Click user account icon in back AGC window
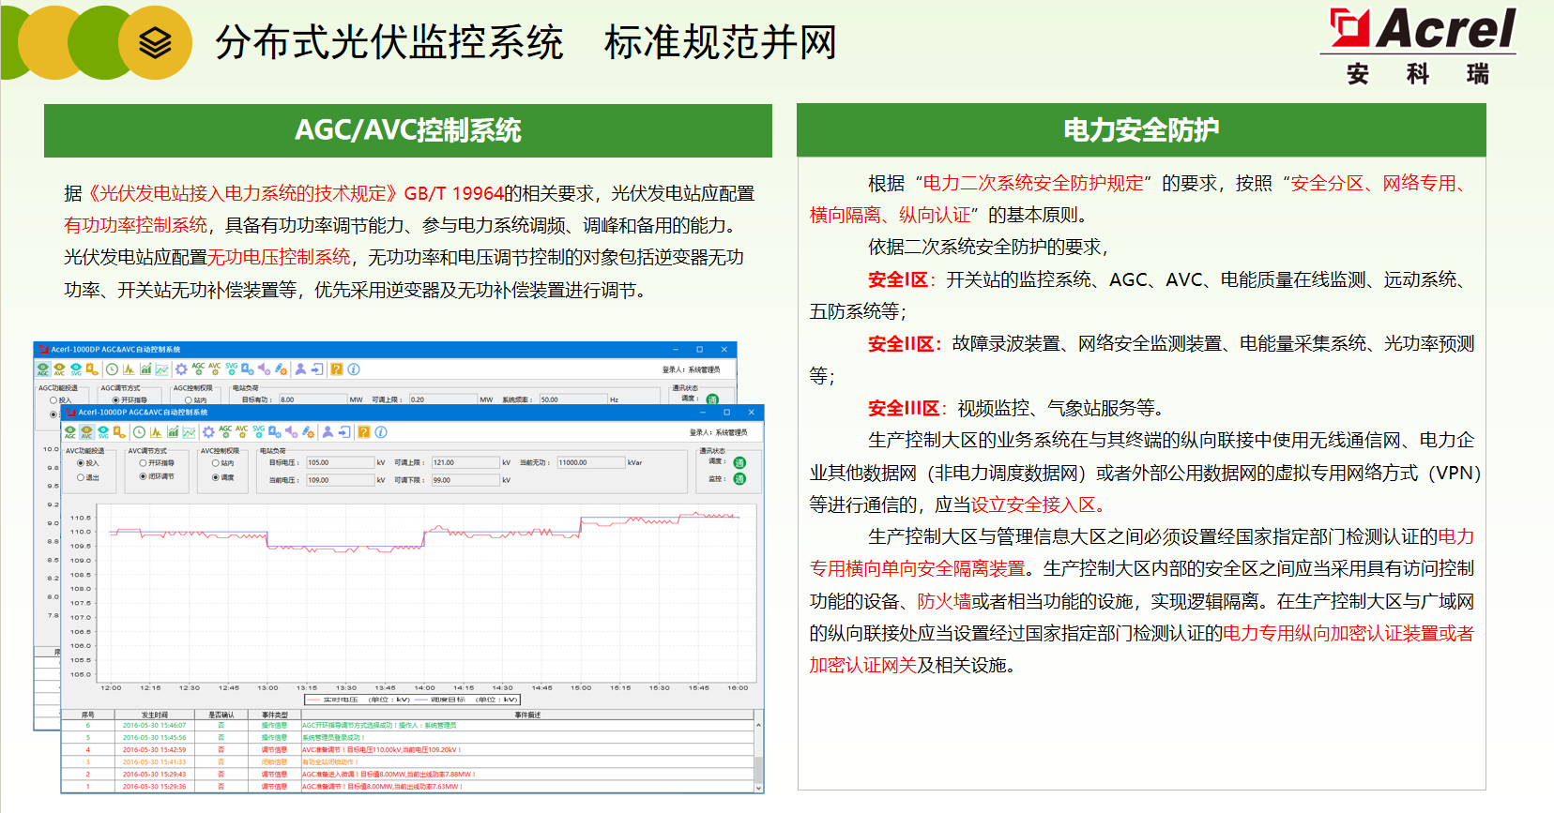1554x813 pixels. 300,369
